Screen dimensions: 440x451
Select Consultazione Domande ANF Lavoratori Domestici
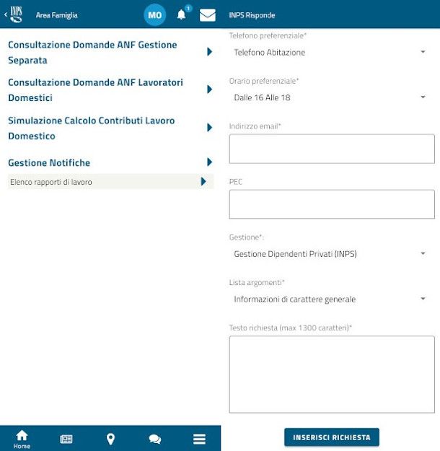[95, 90]
